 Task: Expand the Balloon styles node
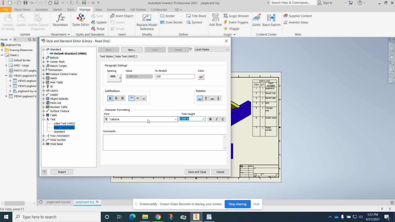[43, 58]
